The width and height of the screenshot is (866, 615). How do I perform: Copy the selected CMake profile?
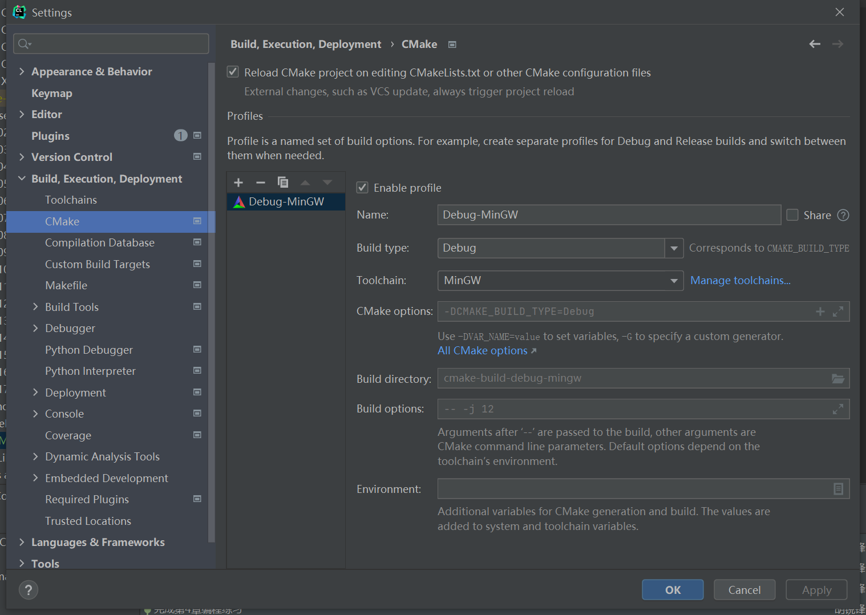283,183
